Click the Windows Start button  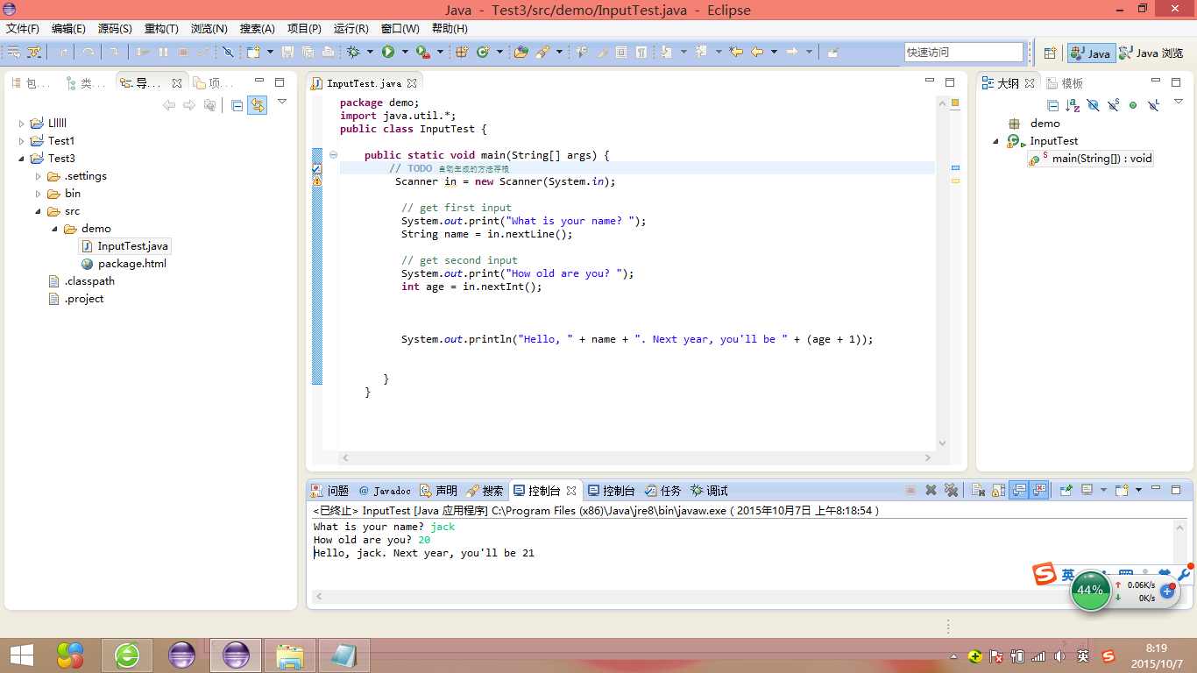(x=21, y=655)
